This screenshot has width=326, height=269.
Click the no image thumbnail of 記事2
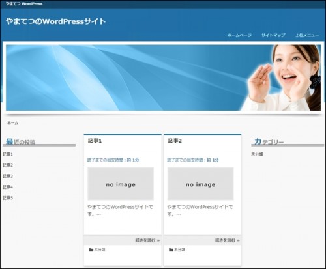200,184
